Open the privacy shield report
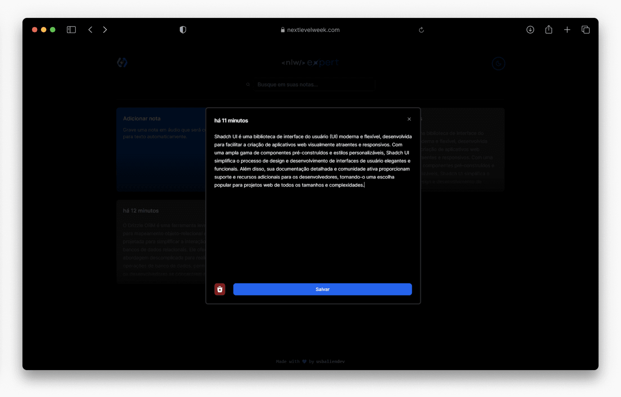This screenshot has height=397, width=621. click(x=183, y=30)
